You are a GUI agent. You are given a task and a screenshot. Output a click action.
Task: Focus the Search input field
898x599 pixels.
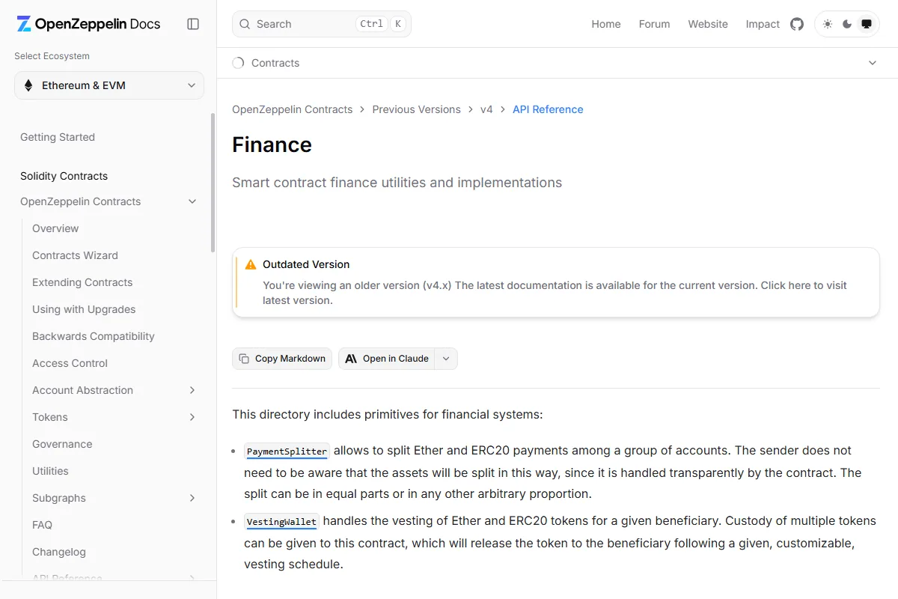322,24
